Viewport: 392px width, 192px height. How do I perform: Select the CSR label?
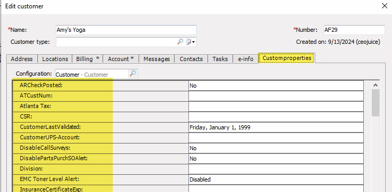coord(26,116)
